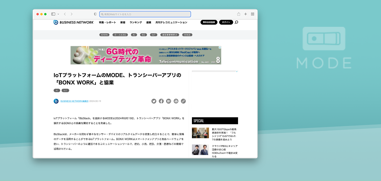The width and height of the screenshot is (381, 181).
Task: Click the Facebook share icon
Action: pos(161,101)
